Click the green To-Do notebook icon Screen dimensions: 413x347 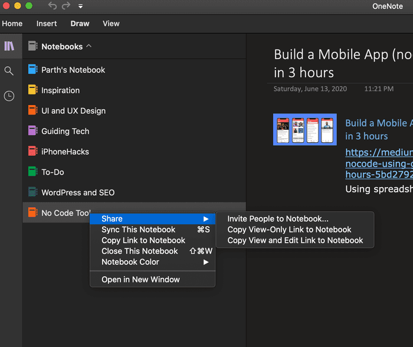pyautogui.click(x=32, y=172)
